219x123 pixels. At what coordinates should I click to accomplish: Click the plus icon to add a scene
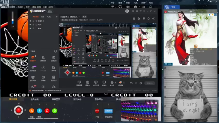coord(57,17)
